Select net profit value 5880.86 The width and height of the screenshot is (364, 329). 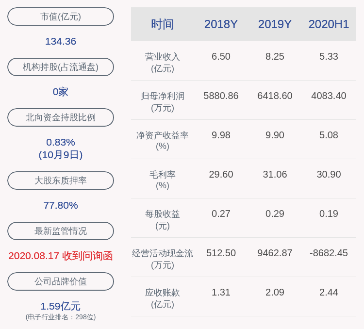(221, 96)
